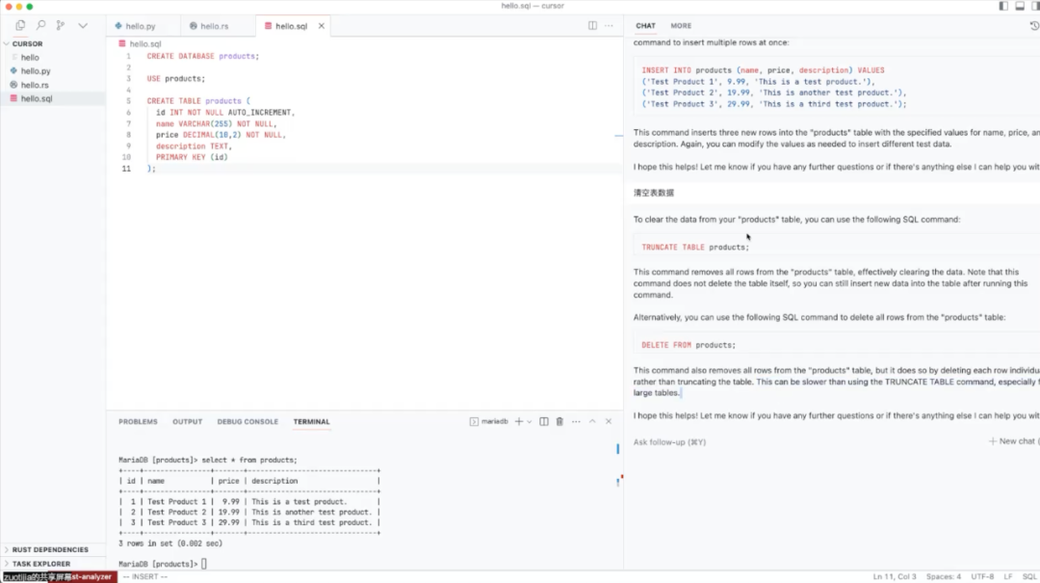Open the Explorer files view
The width and height of the screenshot is (1040, 583).
(x=20, y=25)
